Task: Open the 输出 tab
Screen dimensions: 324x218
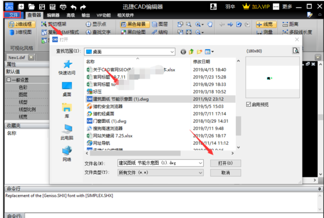Action: [x=86, y=15]
